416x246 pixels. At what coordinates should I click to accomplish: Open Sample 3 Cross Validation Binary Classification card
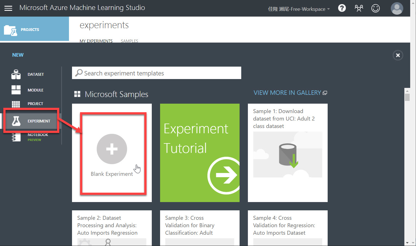click(200, 228)
